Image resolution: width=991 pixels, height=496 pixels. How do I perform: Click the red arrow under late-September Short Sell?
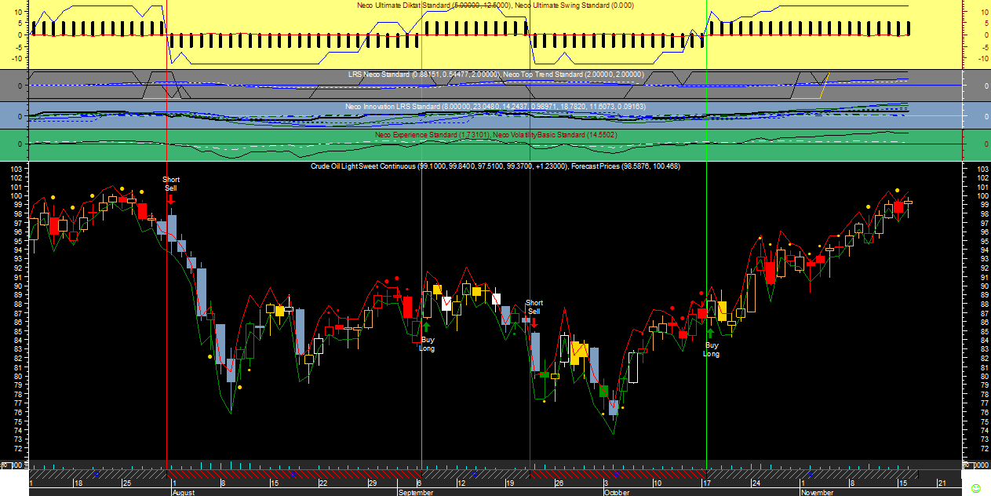pyautogui.click(x=534, y=322)
